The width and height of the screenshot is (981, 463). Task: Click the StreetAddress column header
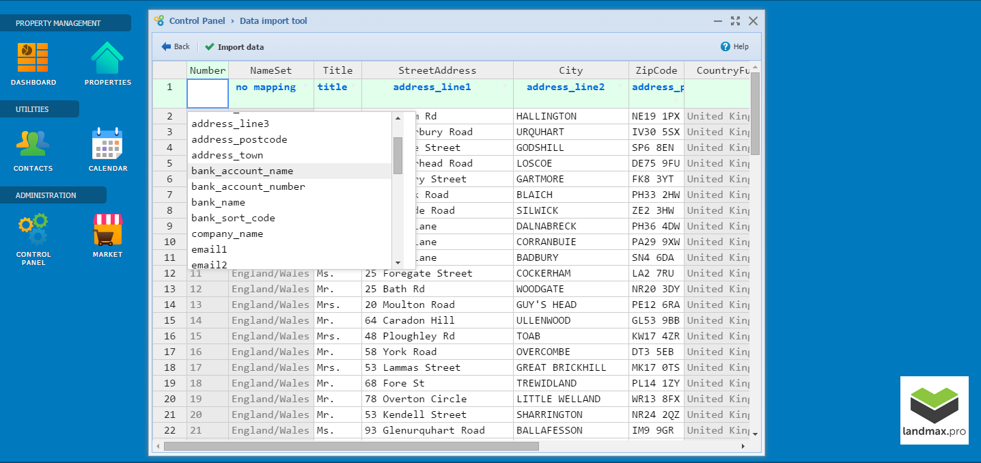coord(437,70)
